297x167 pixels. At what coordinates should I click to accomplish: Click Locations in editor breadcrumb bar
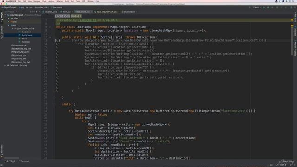pyautogui.click(x=62, y=16)
